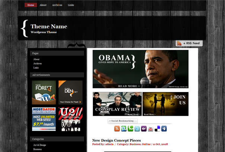Expand the Social Bookmarking tab
This screenshot has width=225, height=152.
click(x=123, y=121)
